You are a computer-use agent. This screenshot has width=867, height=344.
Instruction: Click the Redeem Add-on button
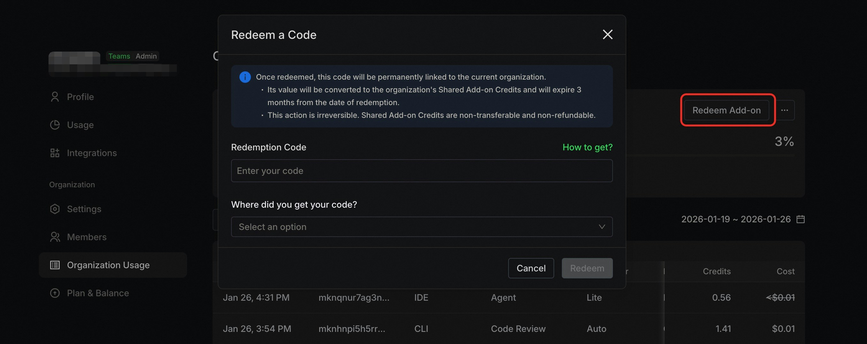point(726,110)
